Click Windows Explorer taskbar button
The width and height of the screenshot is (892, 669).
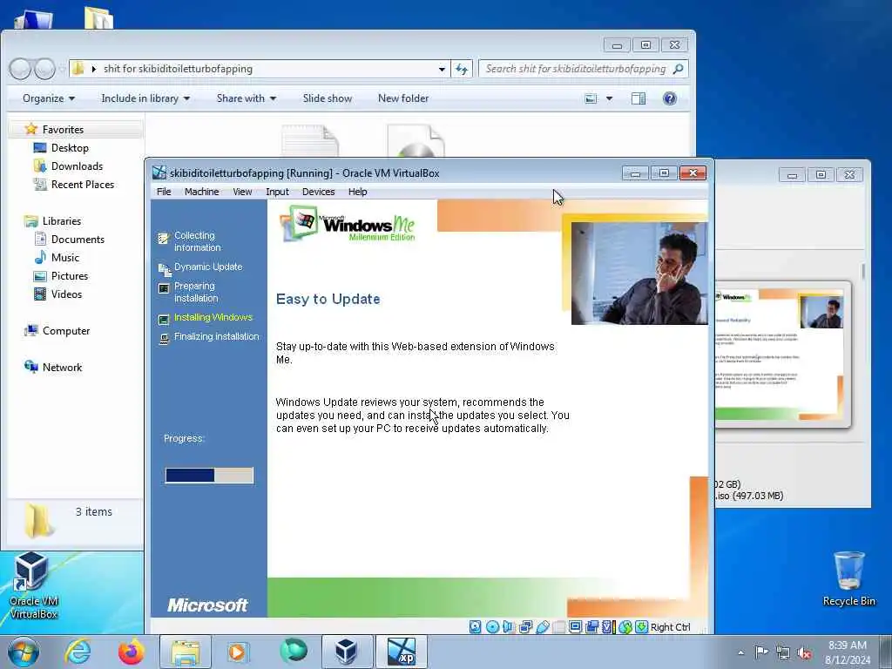[186, 652]
